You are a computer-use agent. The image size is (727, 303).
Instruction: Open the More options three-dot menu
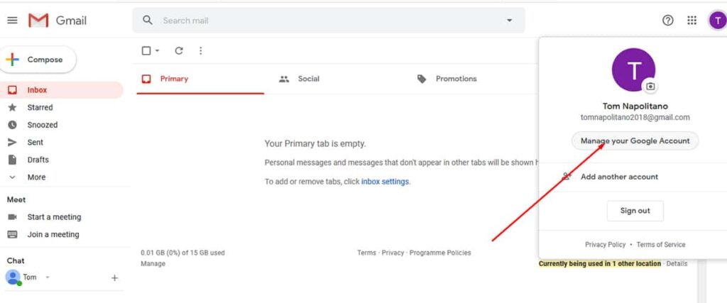coord(200,50)
